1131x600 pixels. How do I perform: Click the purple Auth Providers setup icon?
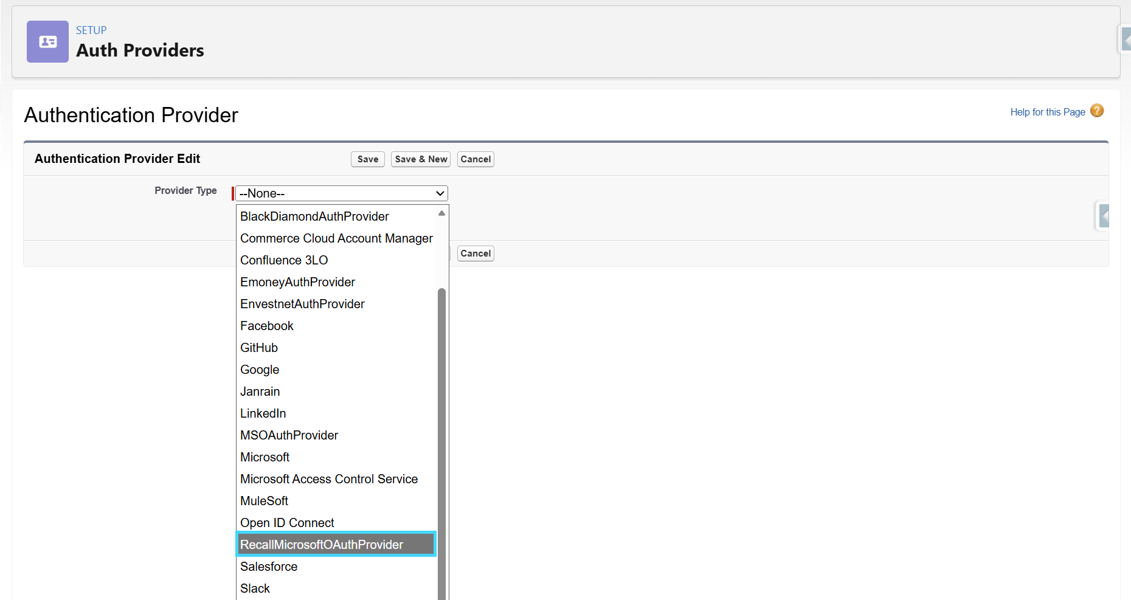click(47, 41)
